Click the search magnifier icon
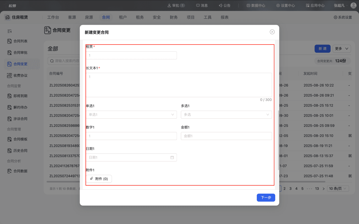Viewport: 359px width, 224px height. coord(52,61)
